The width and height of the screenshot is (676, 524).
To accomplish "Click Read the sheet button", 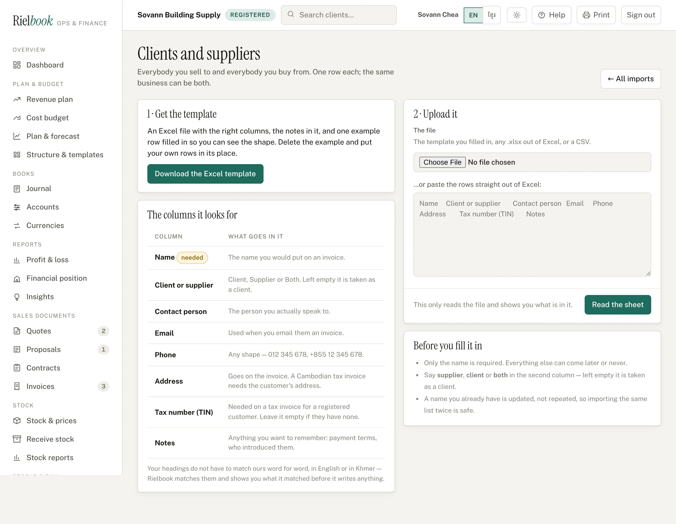I will tap(617, 305).
